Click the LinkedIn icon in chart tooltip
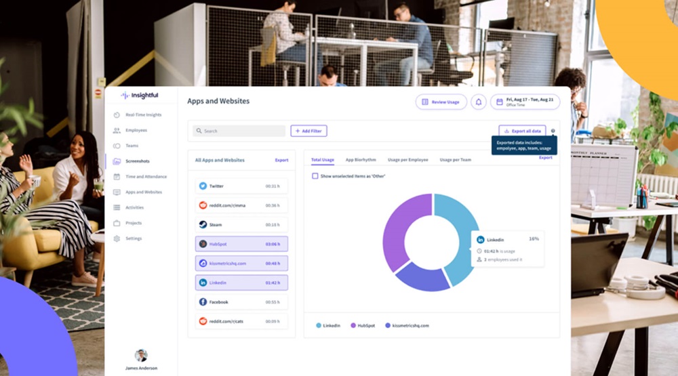678x376 pixels. click(481, 240)
